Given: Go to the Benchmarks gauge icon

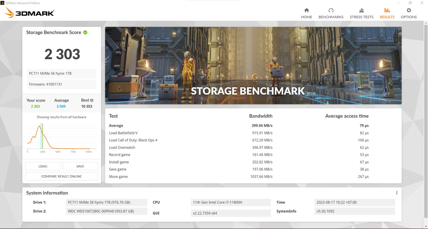Looking at the screenshot, I should pyautogui.click(x=331, y=10).
